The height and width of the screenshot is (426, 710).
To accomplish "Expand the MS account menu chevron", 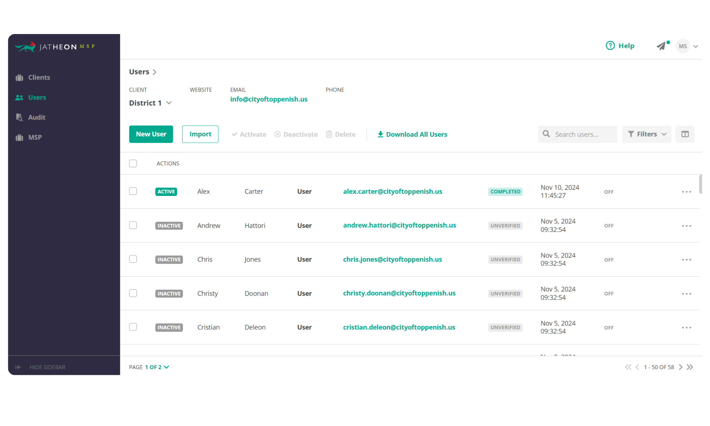I will click(696, 46).
